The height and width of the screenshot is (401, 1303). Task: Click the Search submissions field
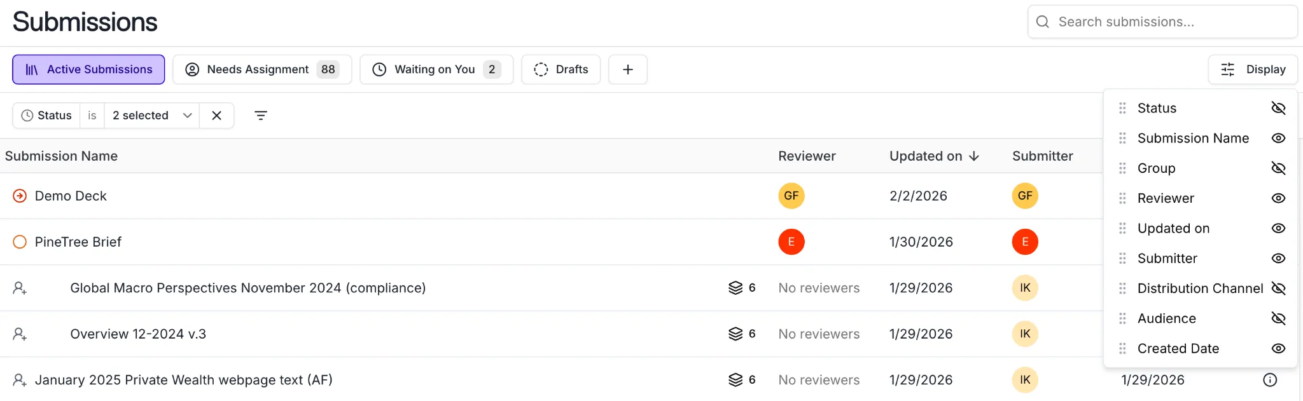[1162, 22]
